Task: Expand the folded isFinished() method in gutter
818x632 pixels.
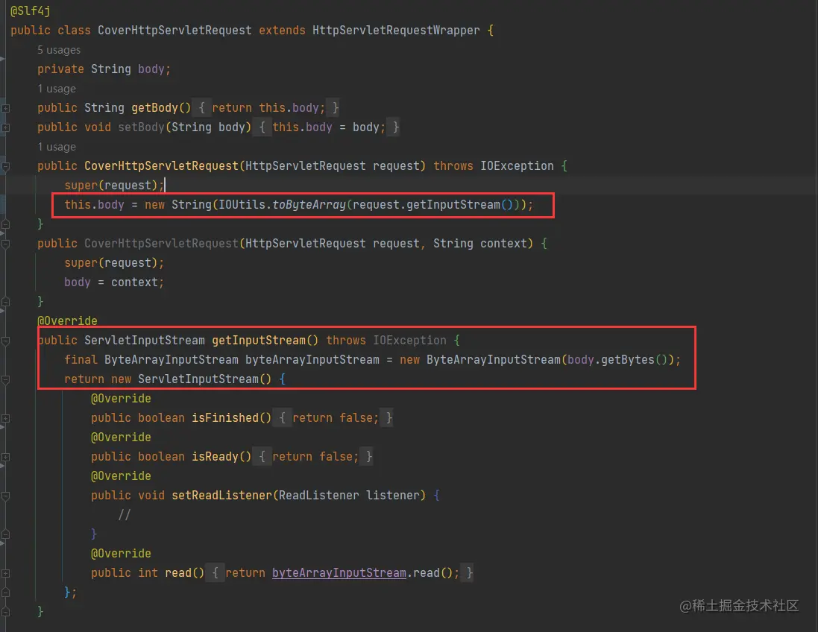Action: pos(5,418)
